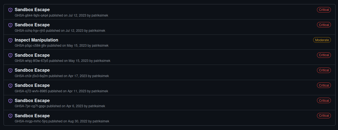Open the Inspect Manipulation advisory
The image size is (338, 130).
[x=36, y=40]
